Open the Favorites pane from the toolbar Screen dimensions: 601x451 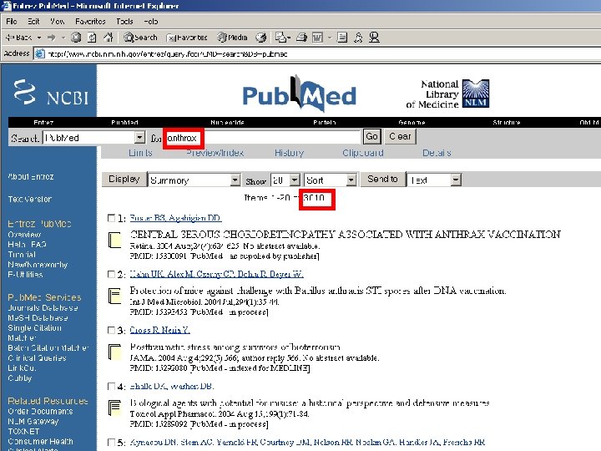click(187, 38)
